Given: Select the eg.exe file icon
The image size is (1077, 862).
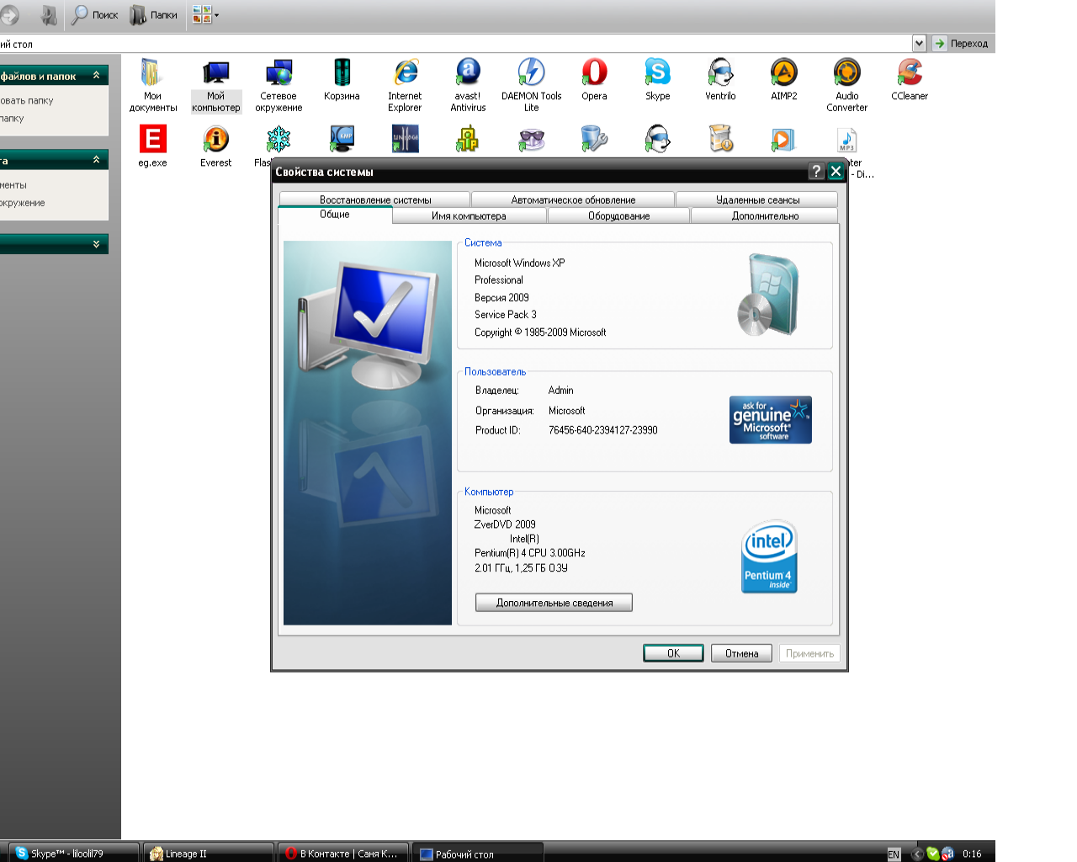Looking at the screenshot, I should 152,146.
